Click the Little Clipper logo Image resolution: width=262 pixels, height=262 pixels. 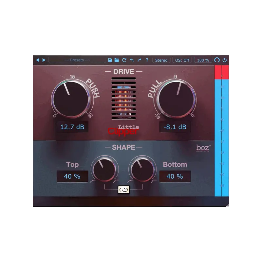point(124,130)
